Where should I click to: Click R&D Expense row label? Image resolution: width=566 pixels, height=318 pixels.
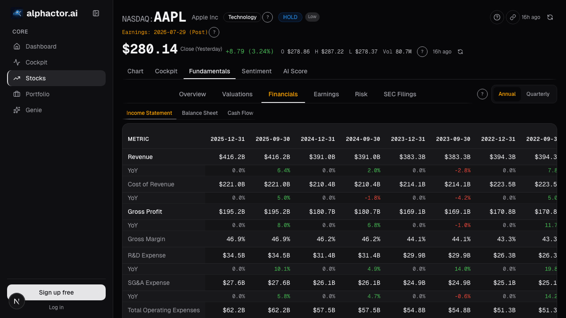coord(147,255)
